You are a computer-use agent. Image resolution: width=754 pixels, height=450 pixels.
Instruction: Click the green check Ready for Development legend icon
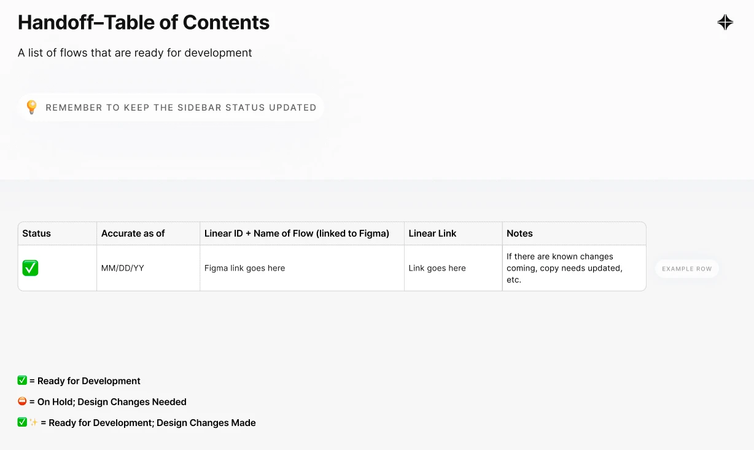23,381
